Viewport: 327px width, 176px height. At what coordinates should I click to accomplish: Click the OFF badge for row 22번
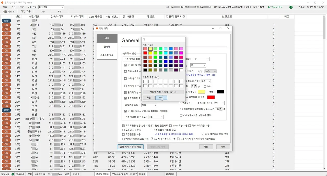[x=6, y=110]
